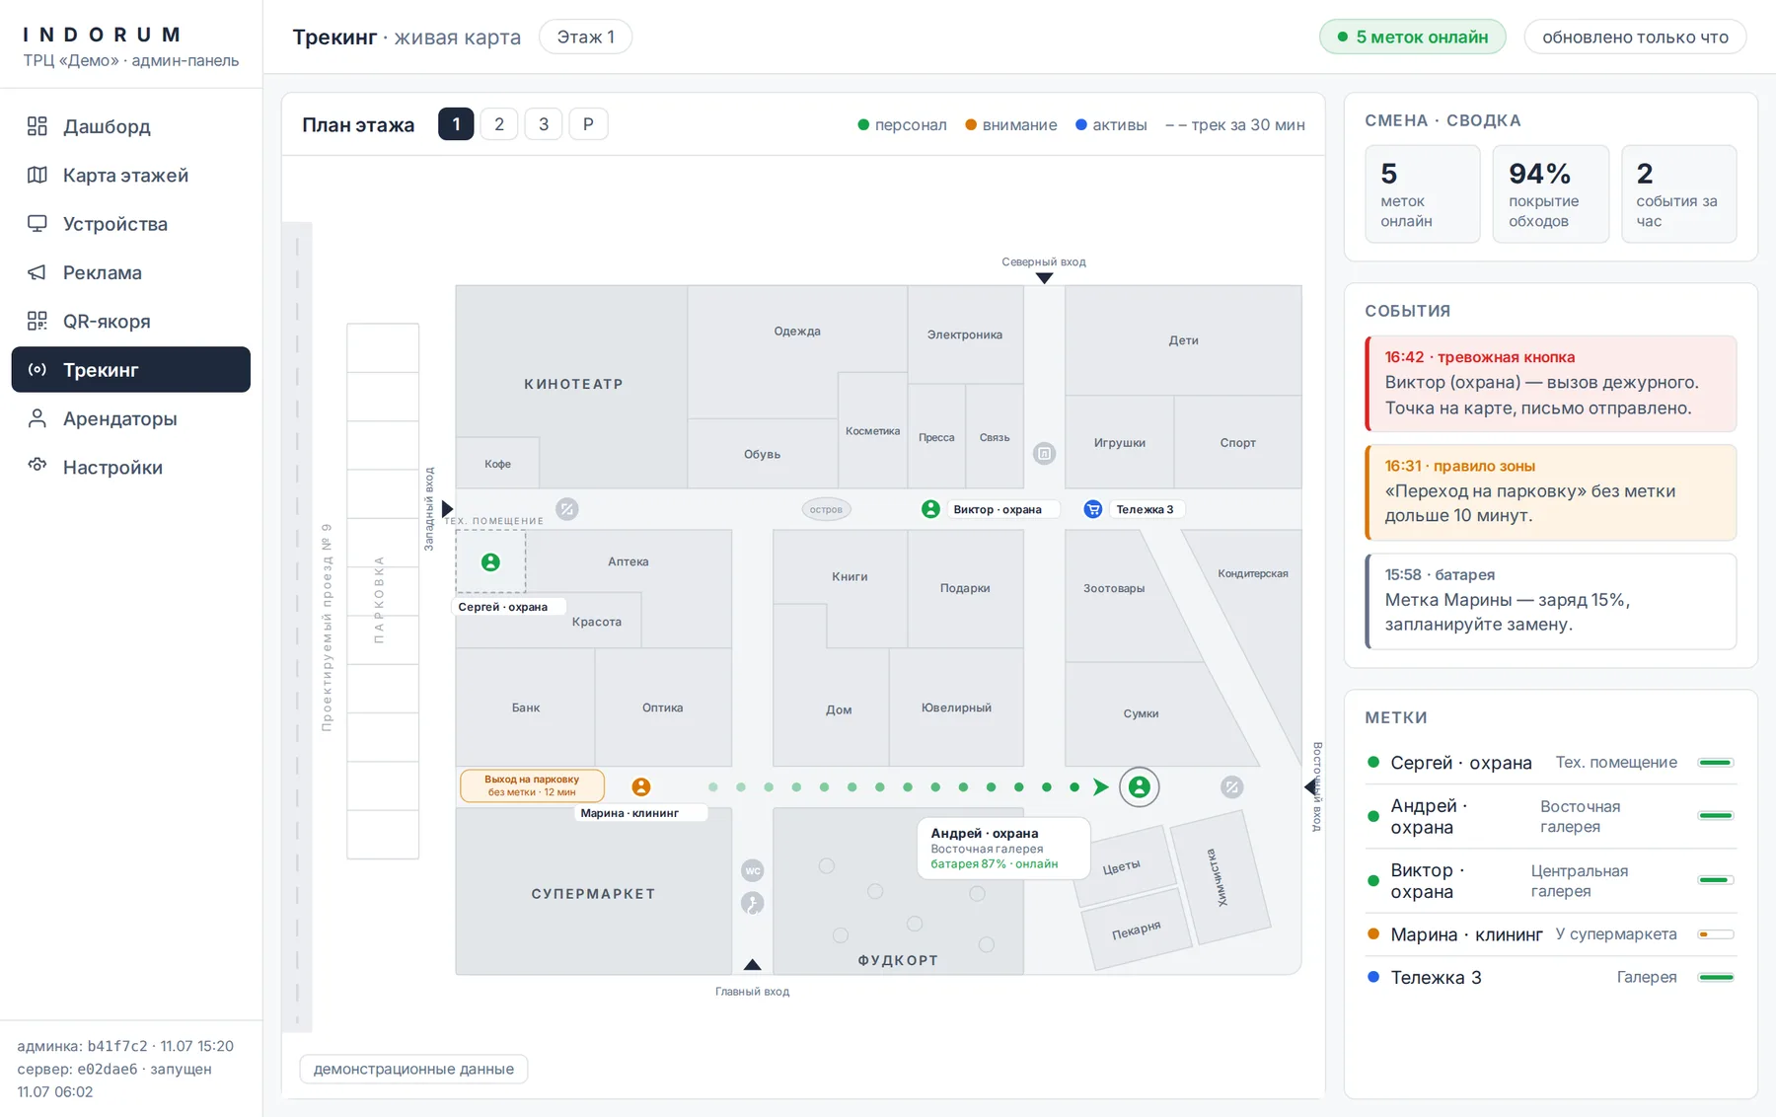Viewport: 1776px width, 1117px height.
Task: Open the 16:42 тревожная кнопка event
Action: point(1550,384)
